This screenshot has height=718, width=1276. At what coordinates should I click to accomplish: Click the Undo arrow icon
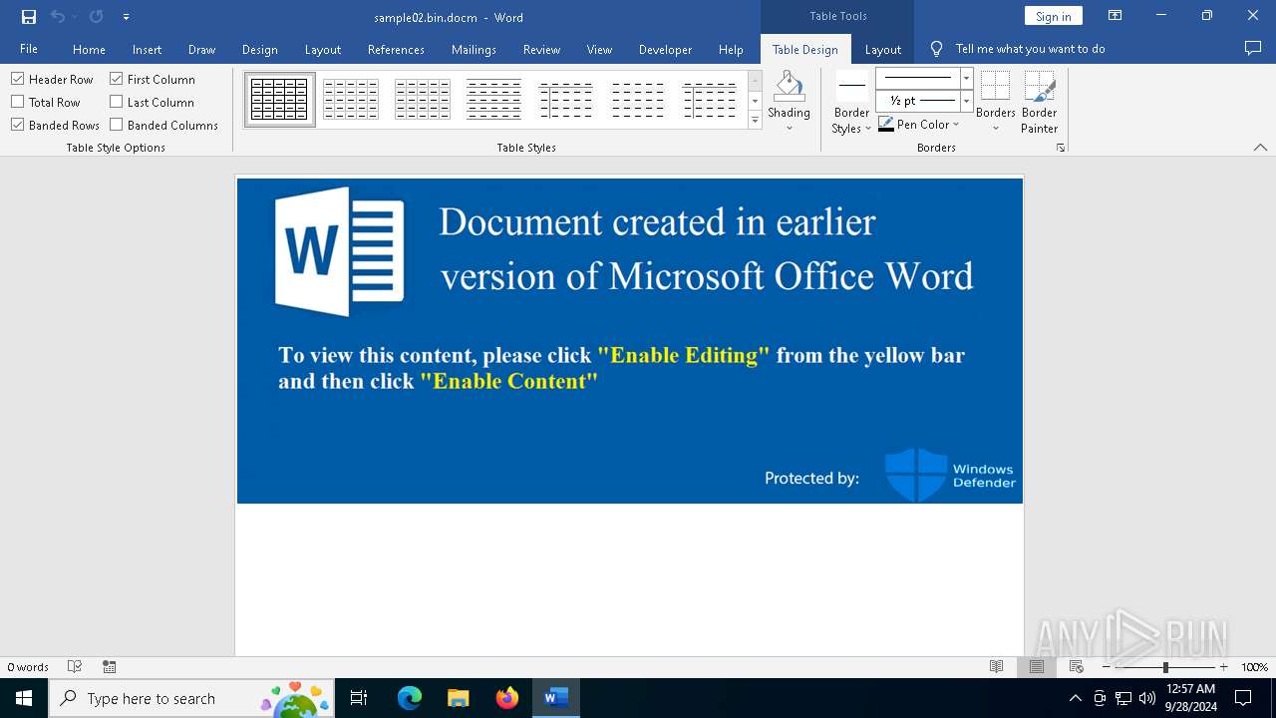point(58,17)
